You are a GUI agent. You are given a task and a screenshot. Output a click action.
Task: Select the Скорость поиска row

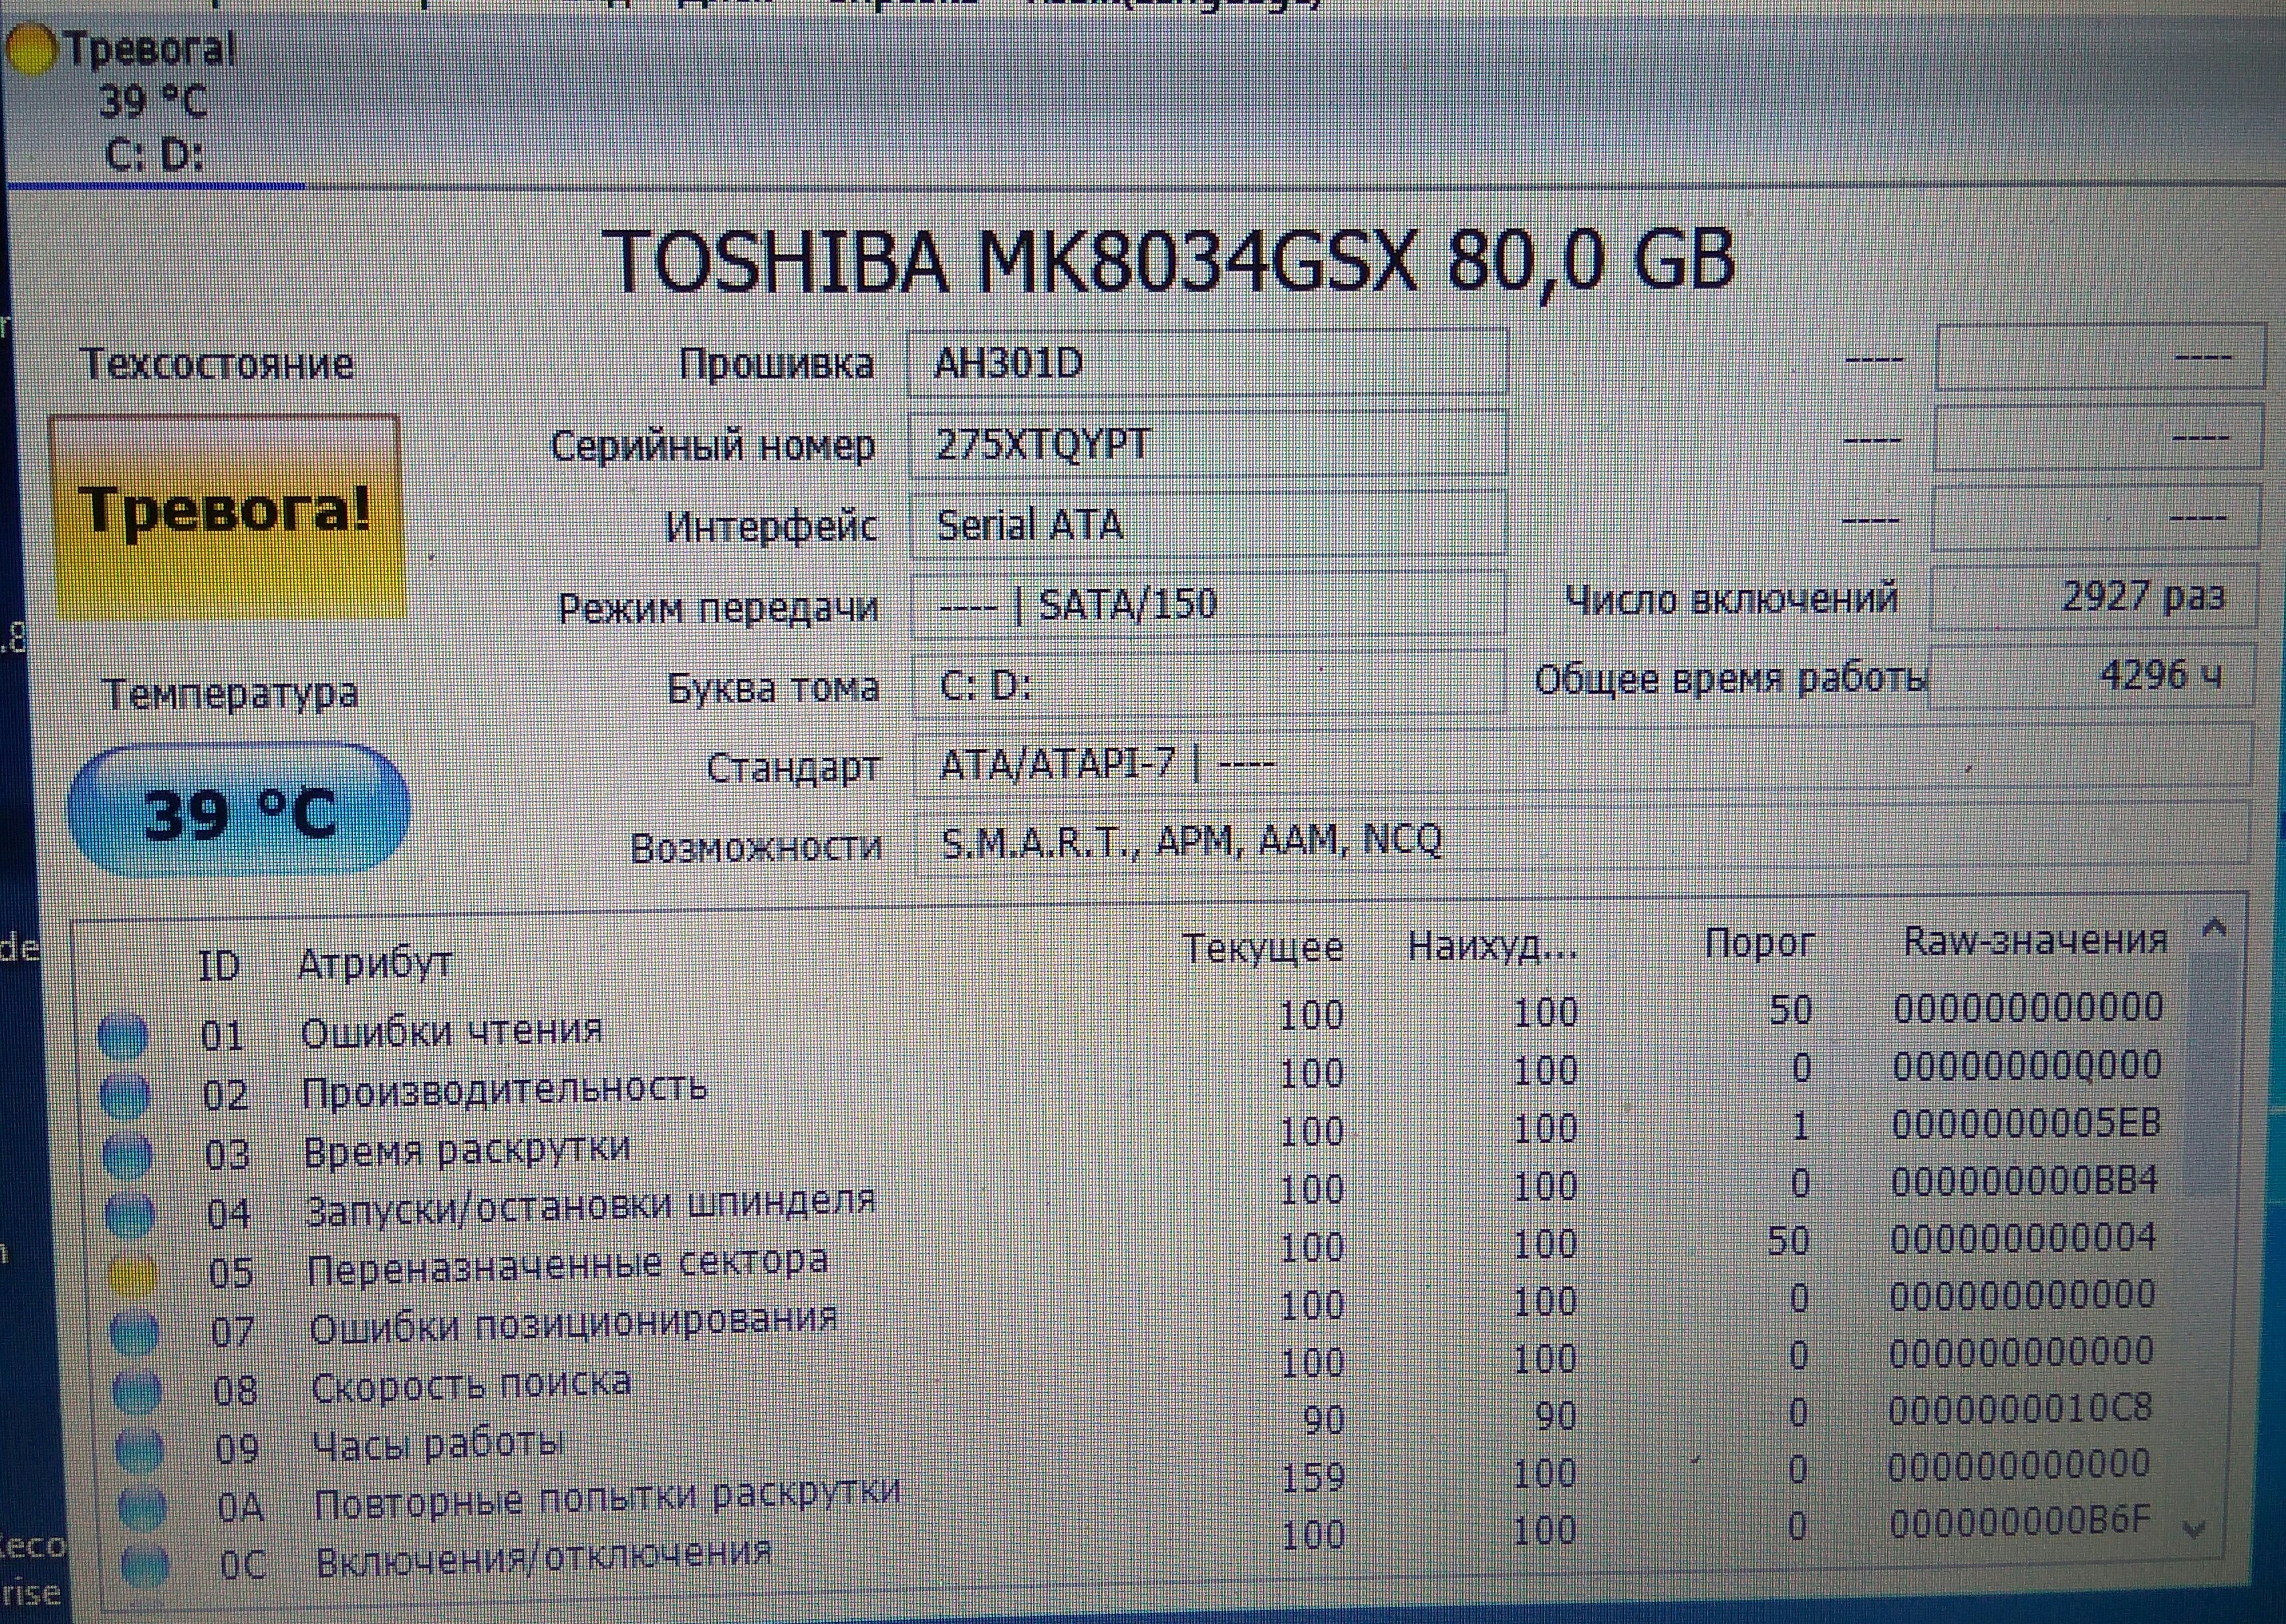pos(1133,1372)
